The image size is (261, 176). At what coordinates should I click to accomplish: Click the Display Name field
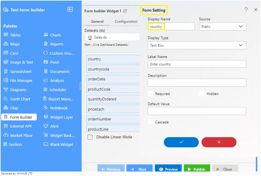(x=171, y=27)
